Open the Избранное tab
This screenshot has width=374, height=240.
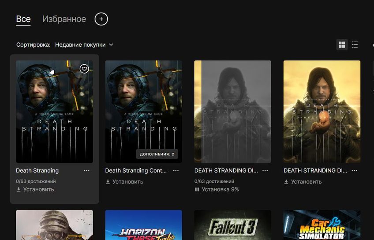(64, 19)
